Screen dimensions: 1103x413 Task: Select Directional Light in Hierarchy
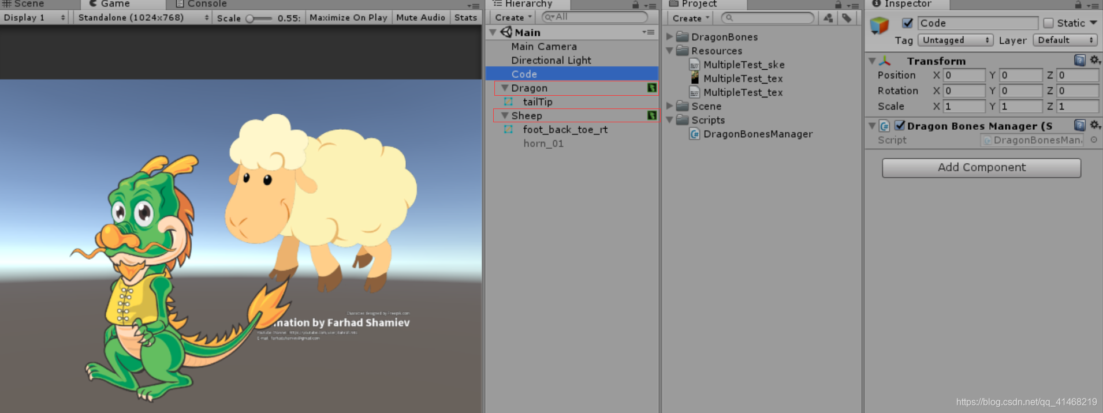click(x=551, y=61)
